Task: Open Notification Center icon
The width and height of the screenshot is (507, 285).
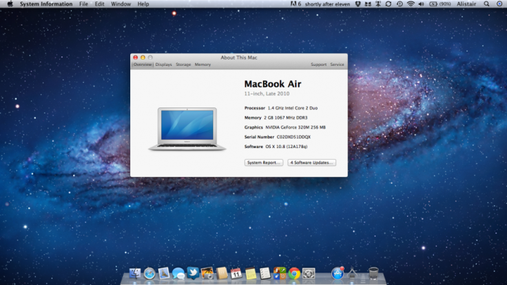Action: pyautogui.click(x=499, y=4)
